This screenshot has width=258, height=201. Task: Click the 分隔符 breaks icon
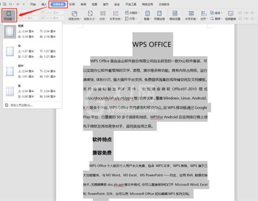127,13
